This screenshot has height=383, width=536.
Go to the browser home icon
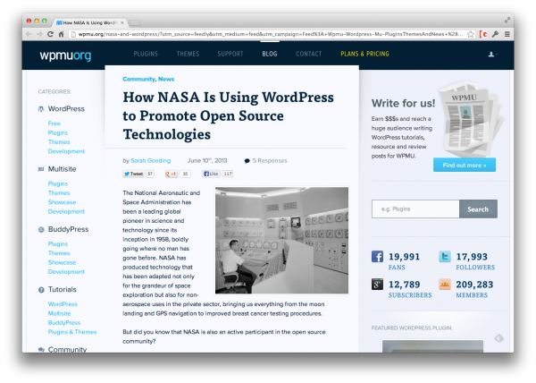pos(61,34)
